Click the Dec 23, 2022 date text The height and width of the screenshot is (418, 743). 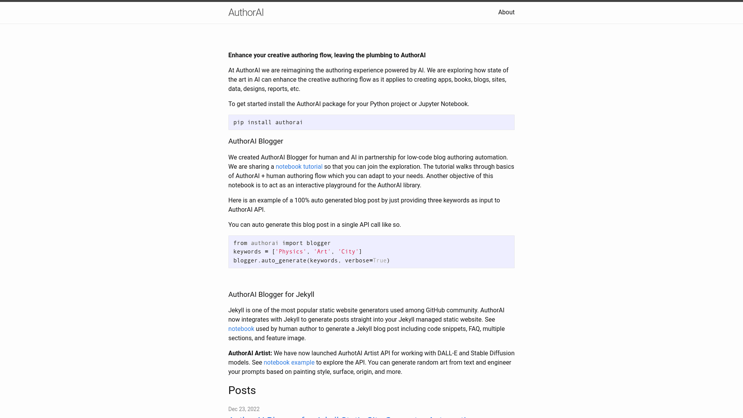click(x=243, y=409)
